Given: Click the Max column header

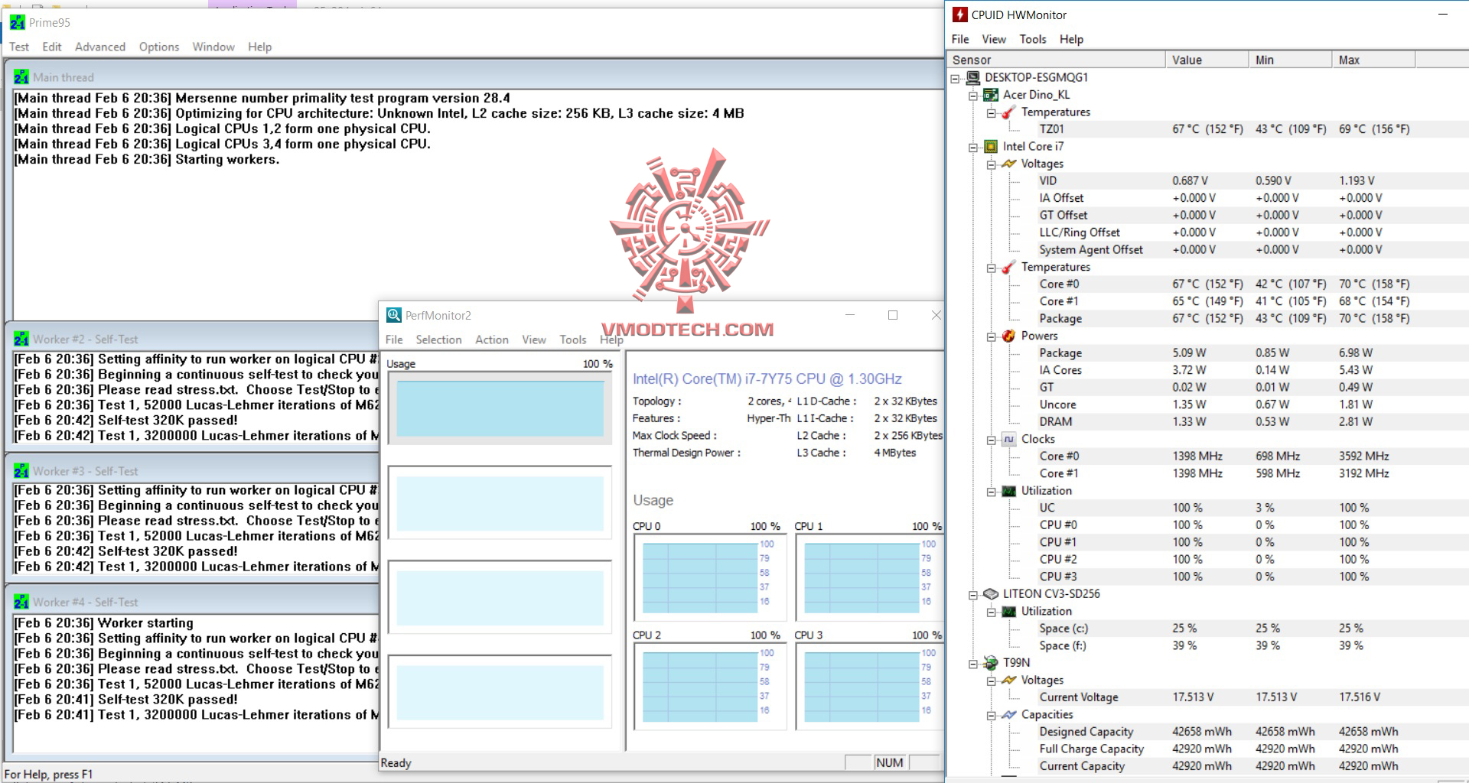Looking at the screenshot, I should [x=1373, y=60].
